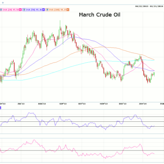Screen dimensions: 164x164
Task: Remove the SMA (100) indicator with its X
Action: (68, 9)
